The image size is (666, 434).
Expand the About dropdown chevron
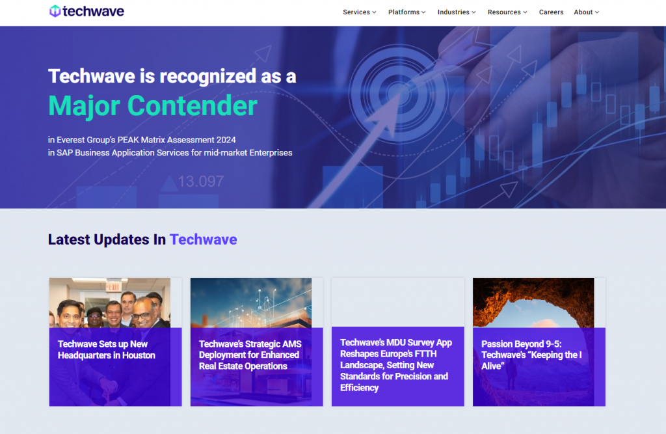597,12
